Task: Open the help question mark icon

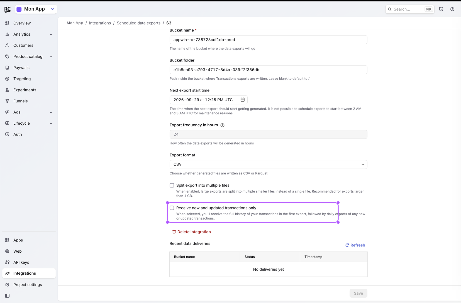Action: point(452,9)
